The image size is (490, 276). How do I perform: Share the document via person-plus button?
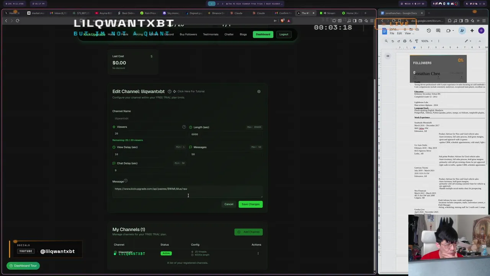coord(462,31)
